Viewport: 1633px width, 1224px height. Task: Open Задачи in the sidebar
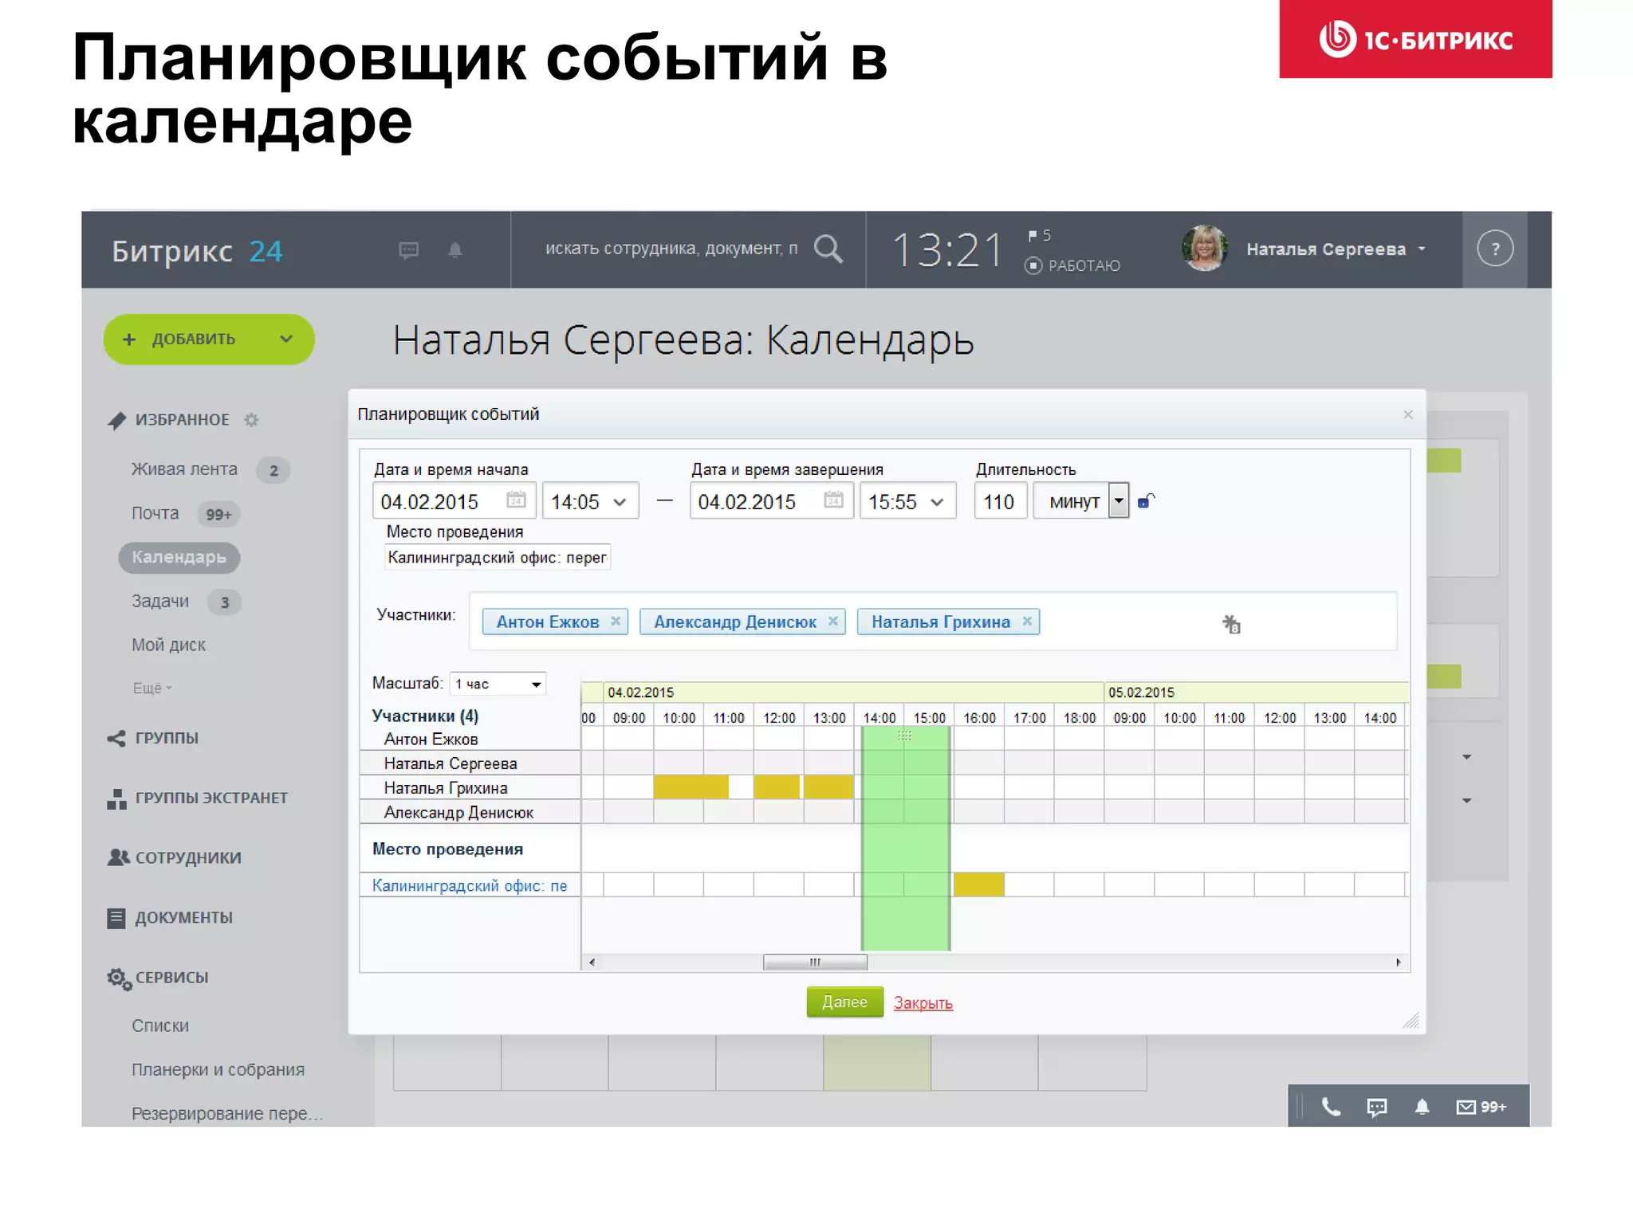click(160, 601)
